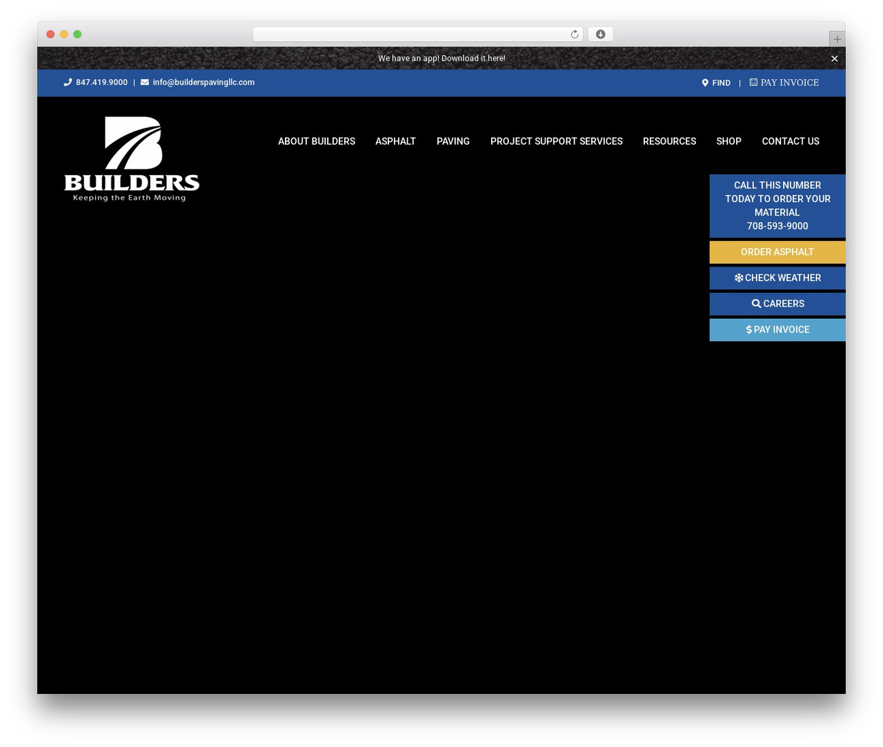The image size is (883, 747).
Task: Click the snowflake icon on Check Weather
Action: (x=739, y=278)
